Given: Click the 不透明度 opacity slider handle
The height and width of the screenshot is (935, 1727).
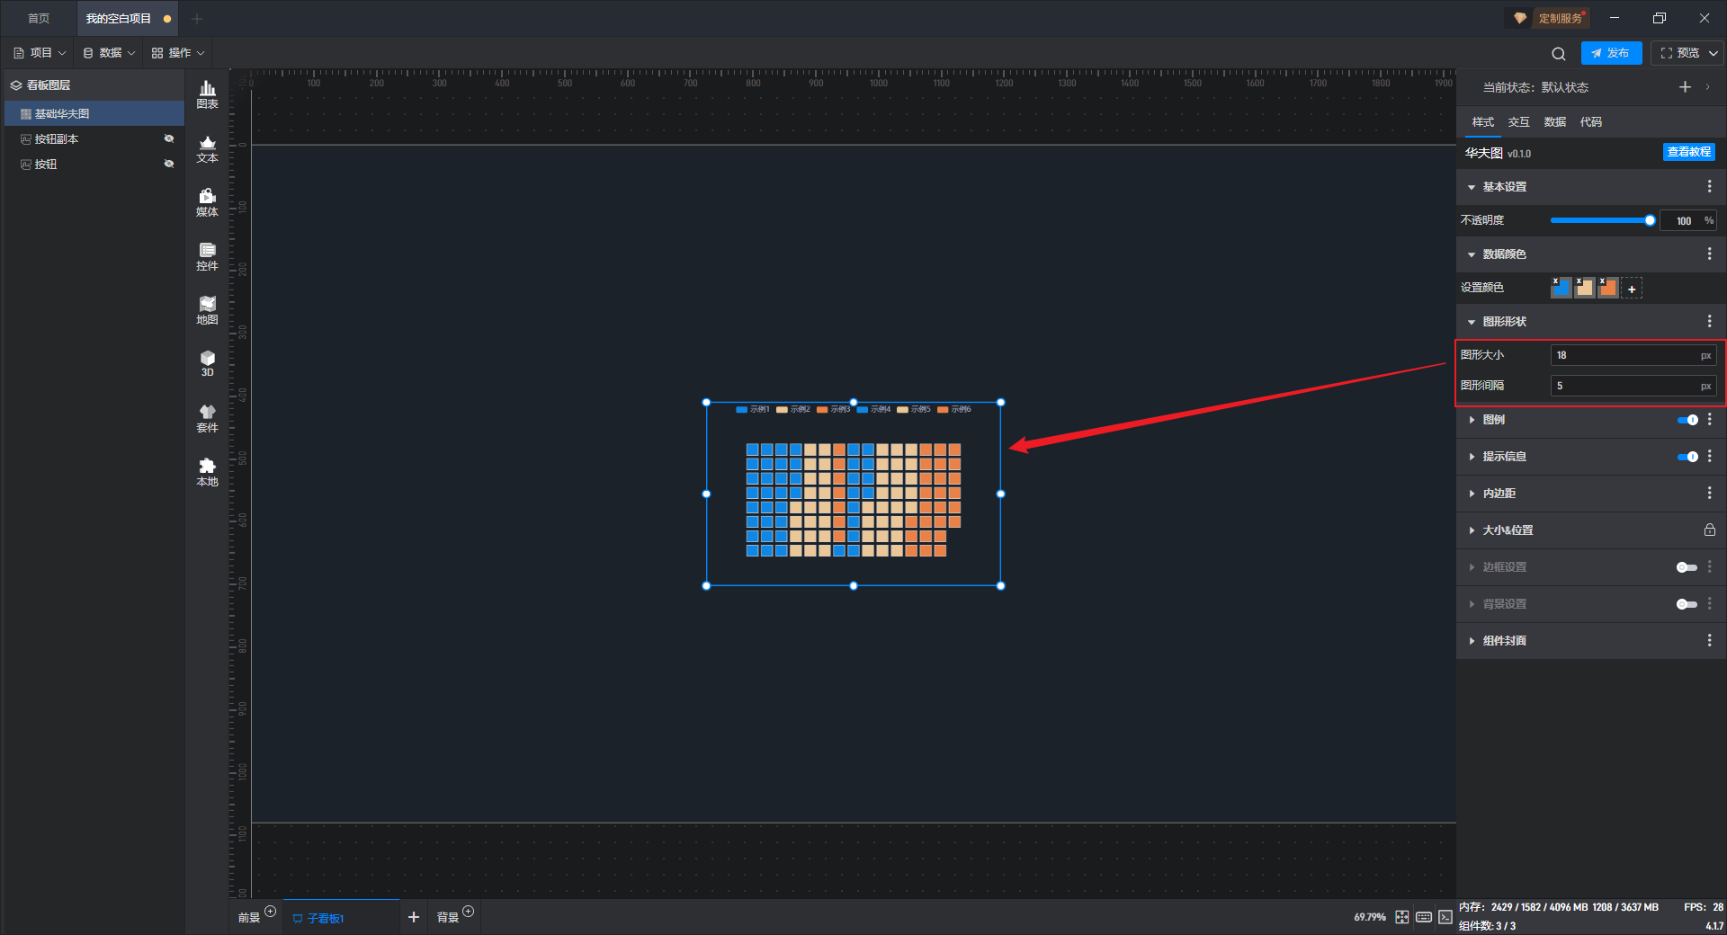Looking at the screenshot, I should pos(1650,220).
